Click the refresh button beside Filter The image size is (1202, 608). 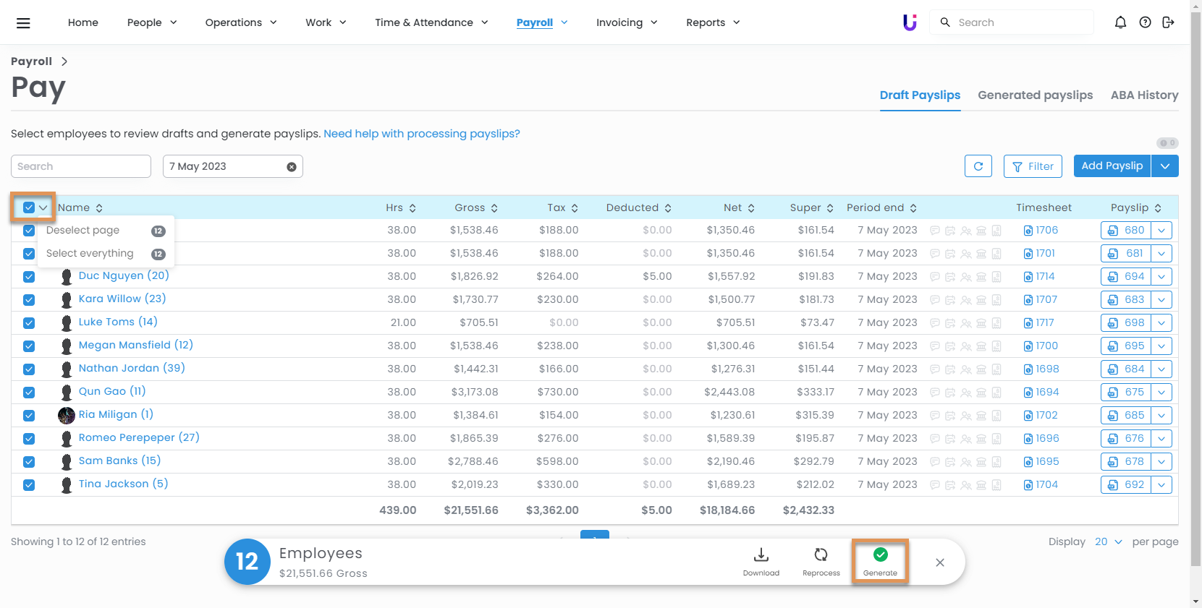978,166
